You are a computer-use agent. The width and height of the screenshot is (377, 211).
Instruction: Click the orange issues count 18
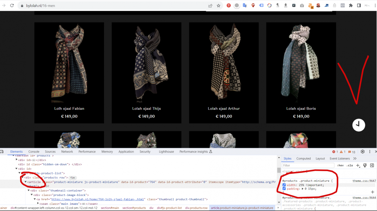tap(351, 152)
